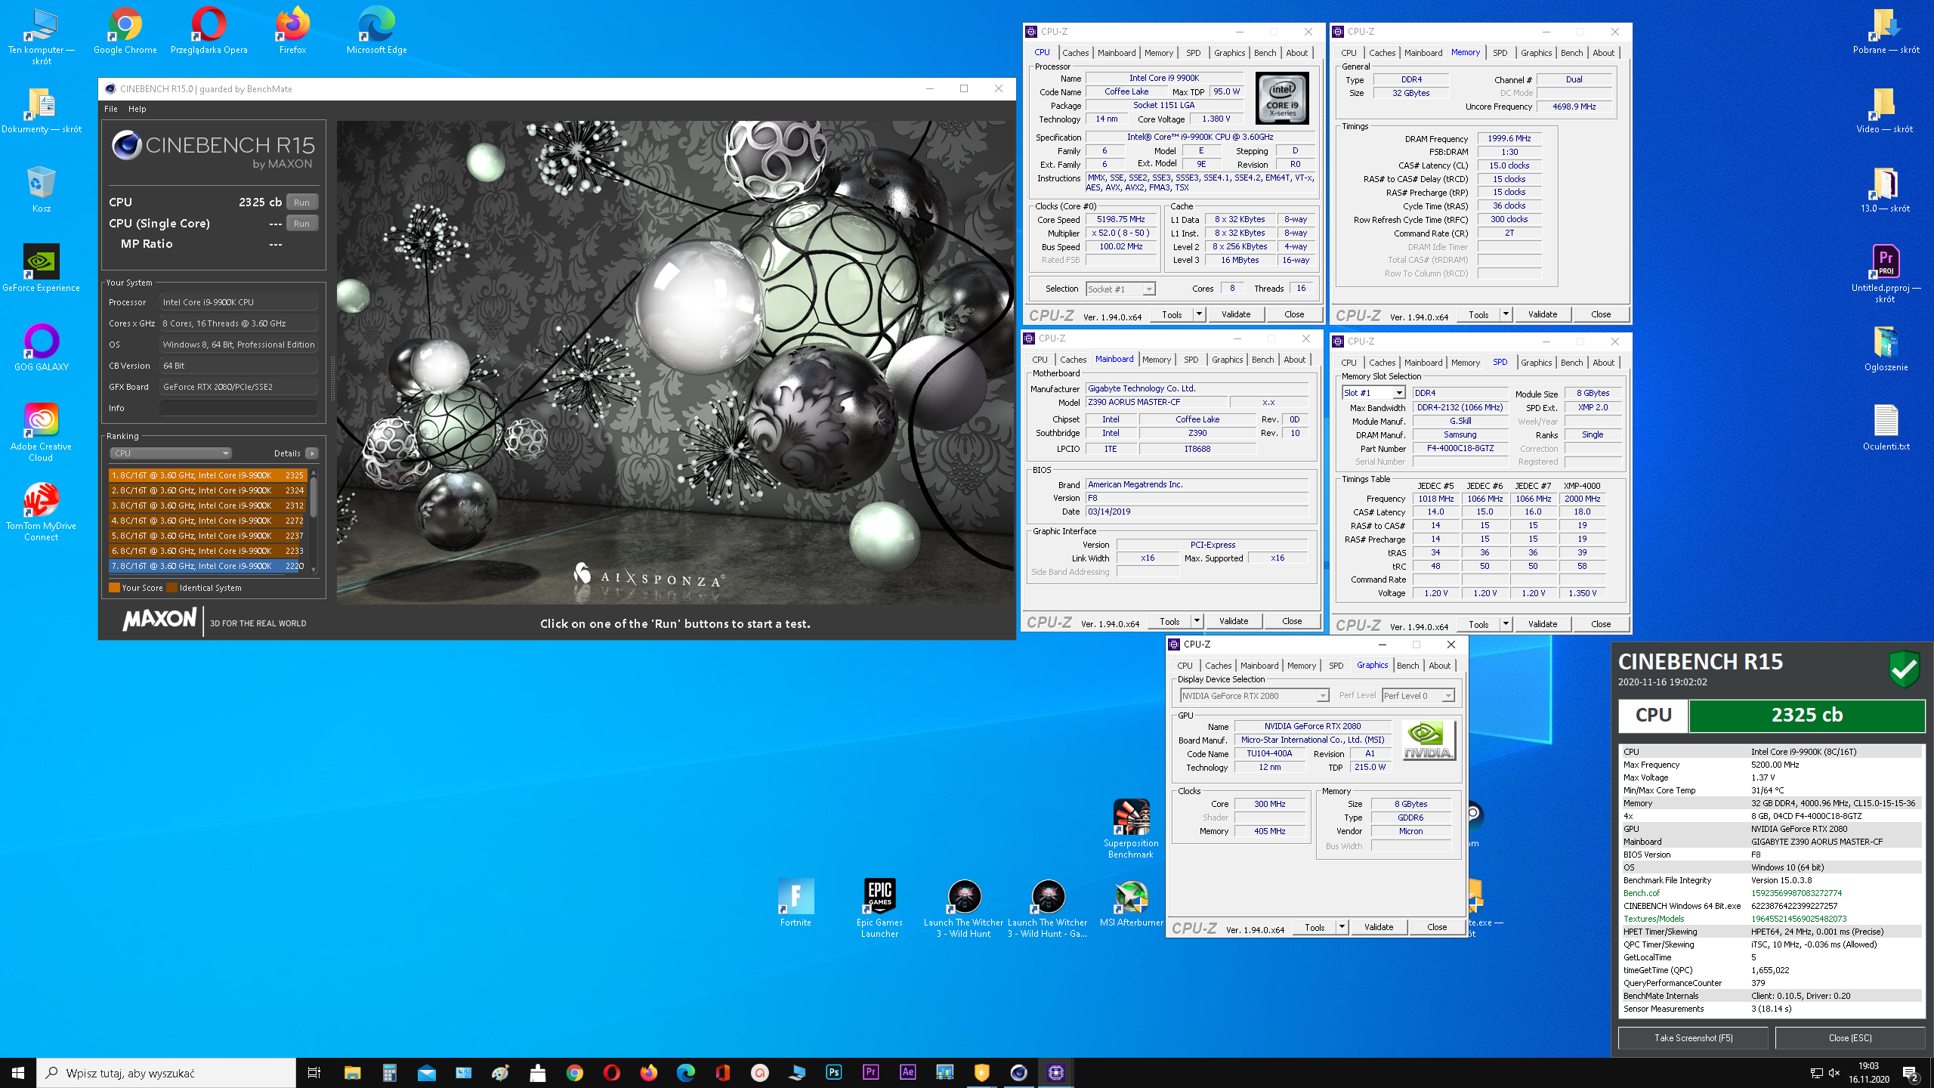Open the Slot #1 memory slot dropdown
This screenshot has height=1088, width=1934.
click(1373, 393)
